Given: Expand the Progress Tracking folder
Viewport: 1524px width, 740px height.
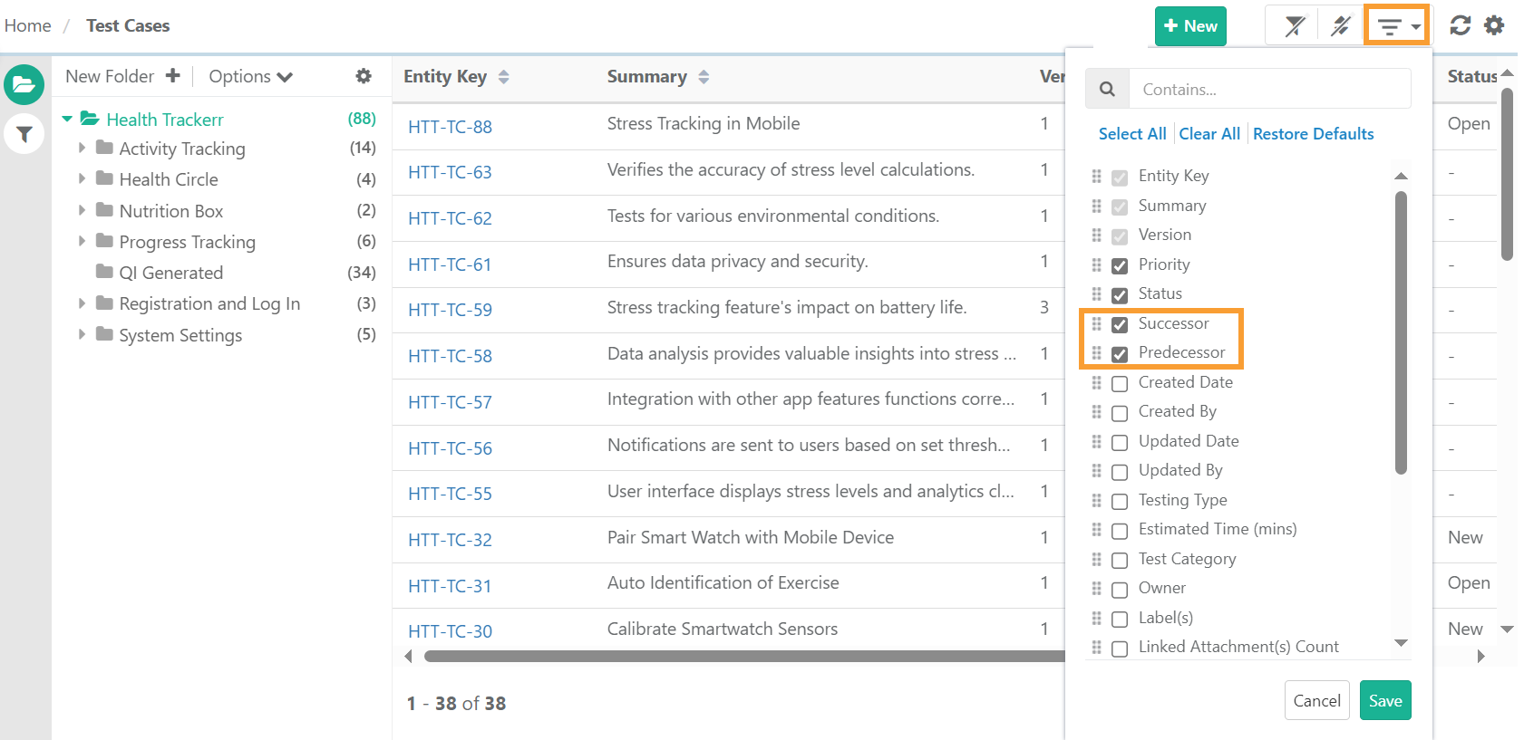Looking at the screenshot, I should tap(82, 241).
